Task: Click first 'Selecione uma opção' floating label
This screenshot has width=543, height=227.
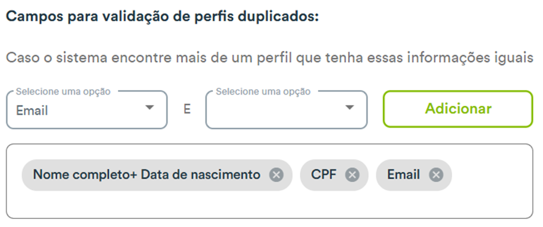Action: coord(63,91)
